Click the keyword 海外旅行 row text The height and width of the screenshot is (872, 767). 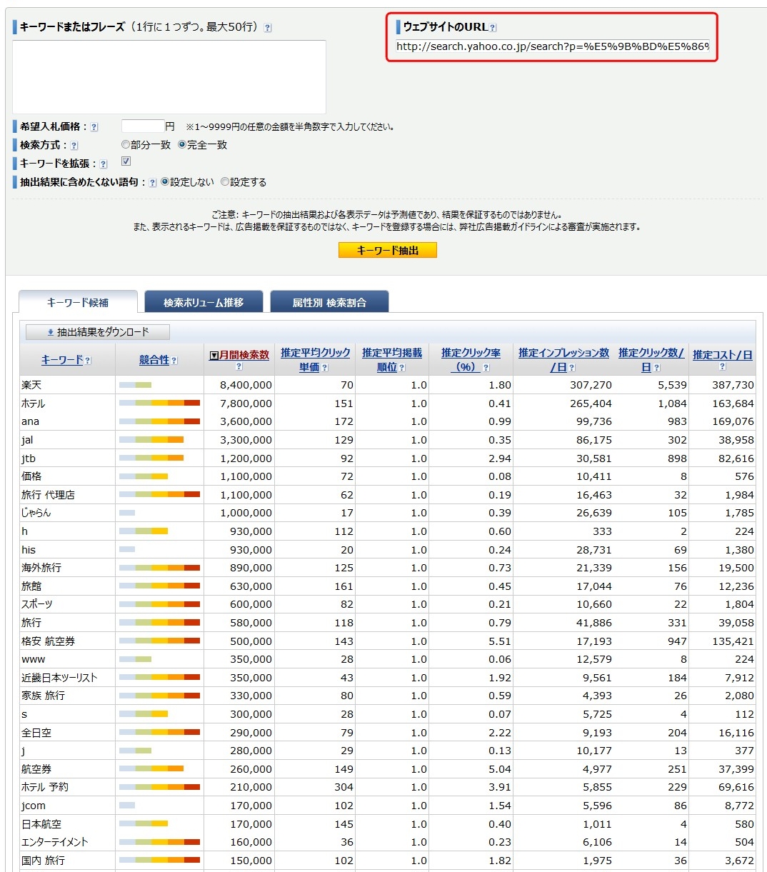pos(41,568)
